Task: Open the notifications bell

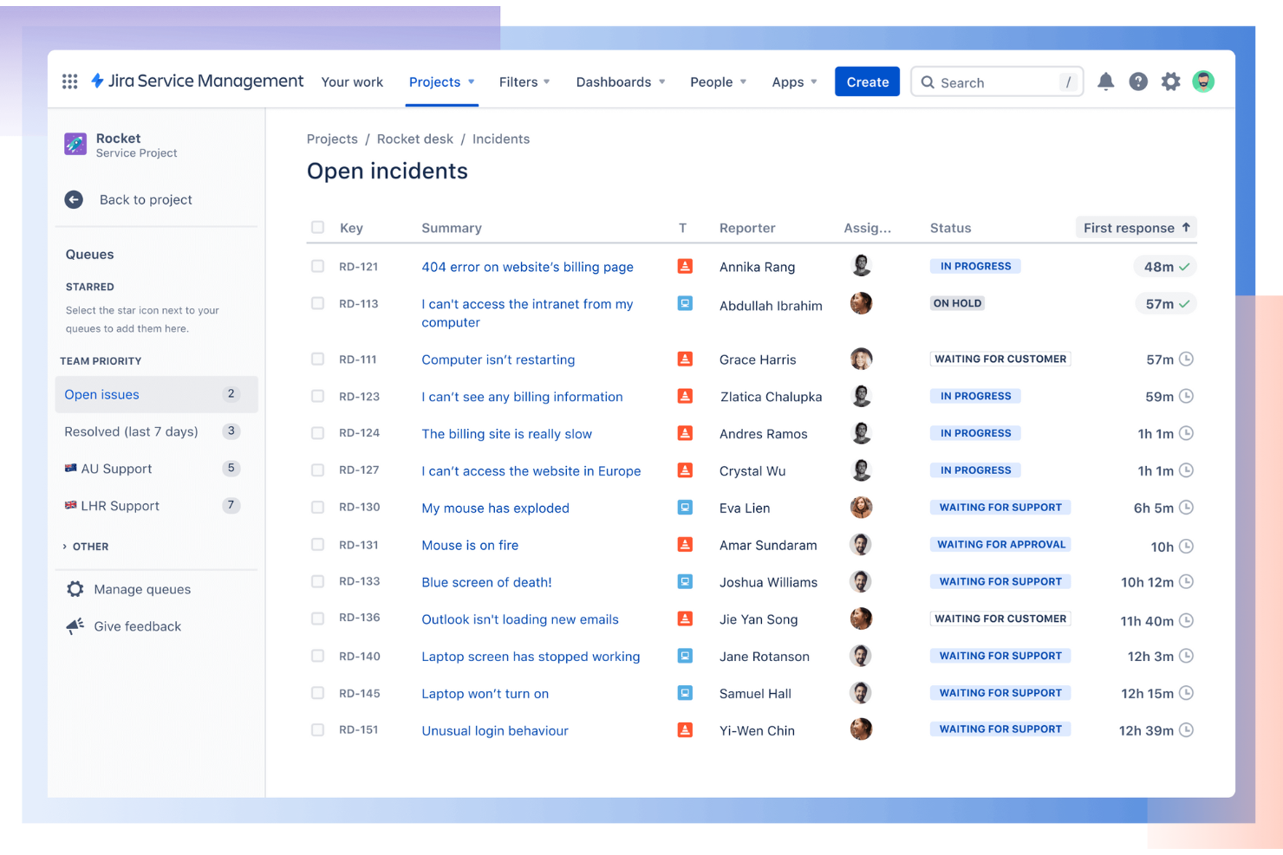Action: [x=1105, y=81]
